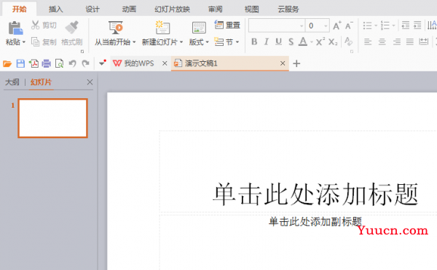Switch to the 开始 ribbon tab
Image resolution: width=437 pixels, height=270 pixels.
[19, 9]
